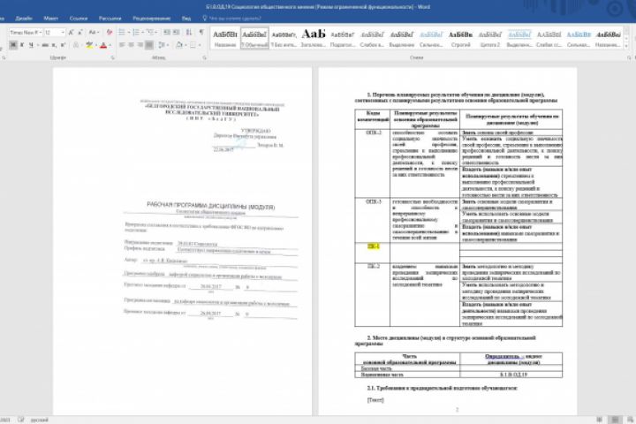
Task: Apply the Заголовок large heading style
Action: [313, 39]
